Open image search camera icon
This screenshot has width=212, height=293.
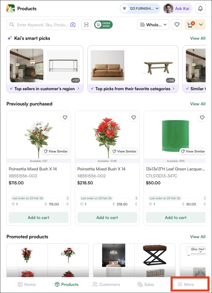(x=73, y=25)
